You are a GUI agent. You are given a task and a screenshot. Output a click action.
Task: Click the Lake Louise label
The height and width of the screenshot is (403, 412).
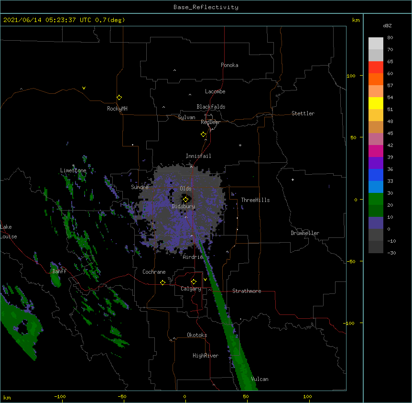[9, 232]
